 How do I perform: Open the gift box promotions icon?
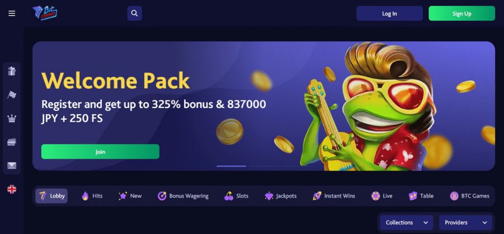(12, 71)
